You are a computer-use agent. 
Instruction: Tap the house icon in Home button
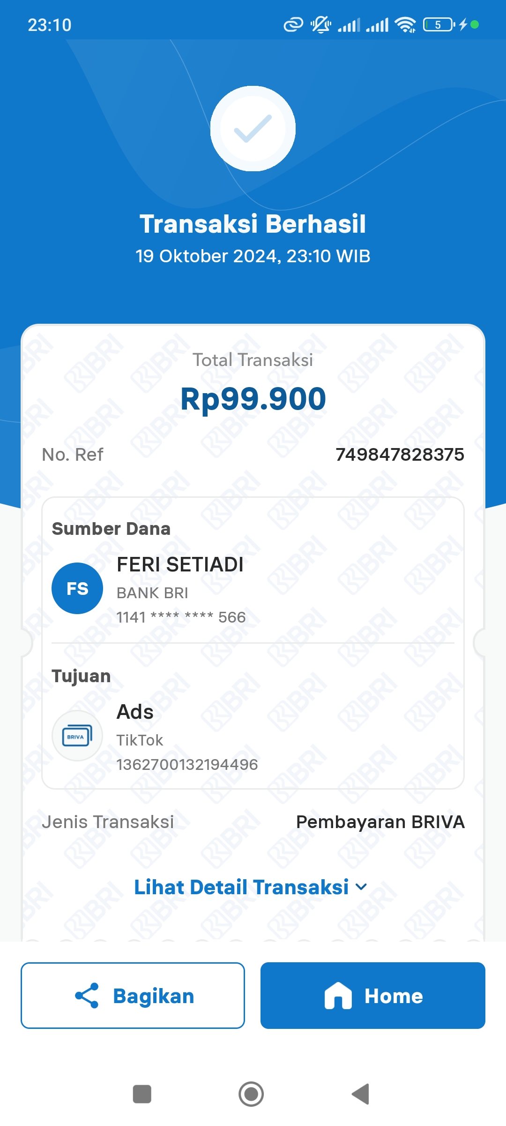pyautogui.click(x=338, y=996)
